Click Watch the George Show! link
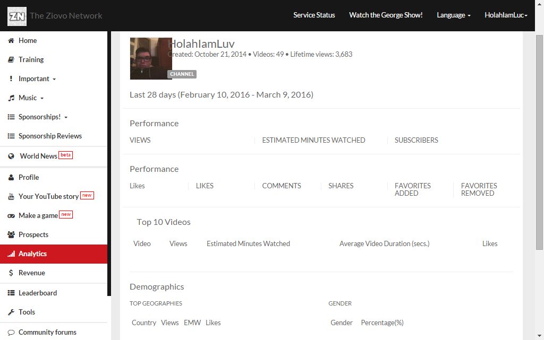544x340 pixels. pos(386,15)
